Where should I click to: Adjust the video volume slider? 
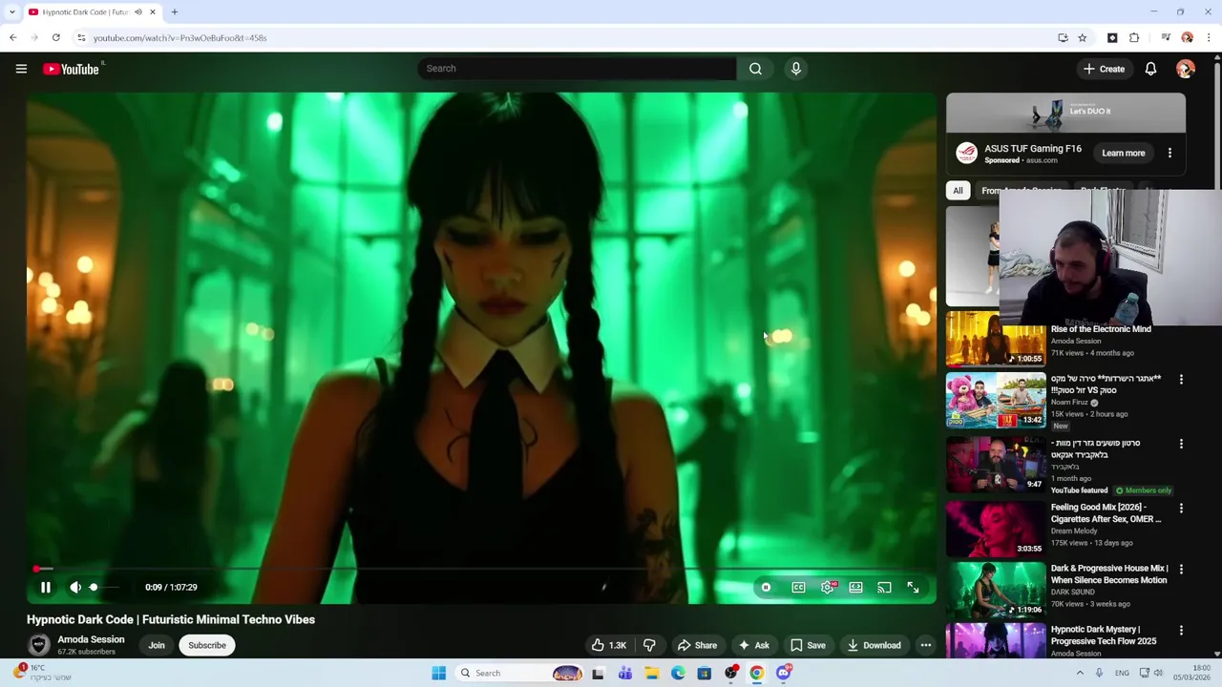pyautogui.click(x=105, y=588)
